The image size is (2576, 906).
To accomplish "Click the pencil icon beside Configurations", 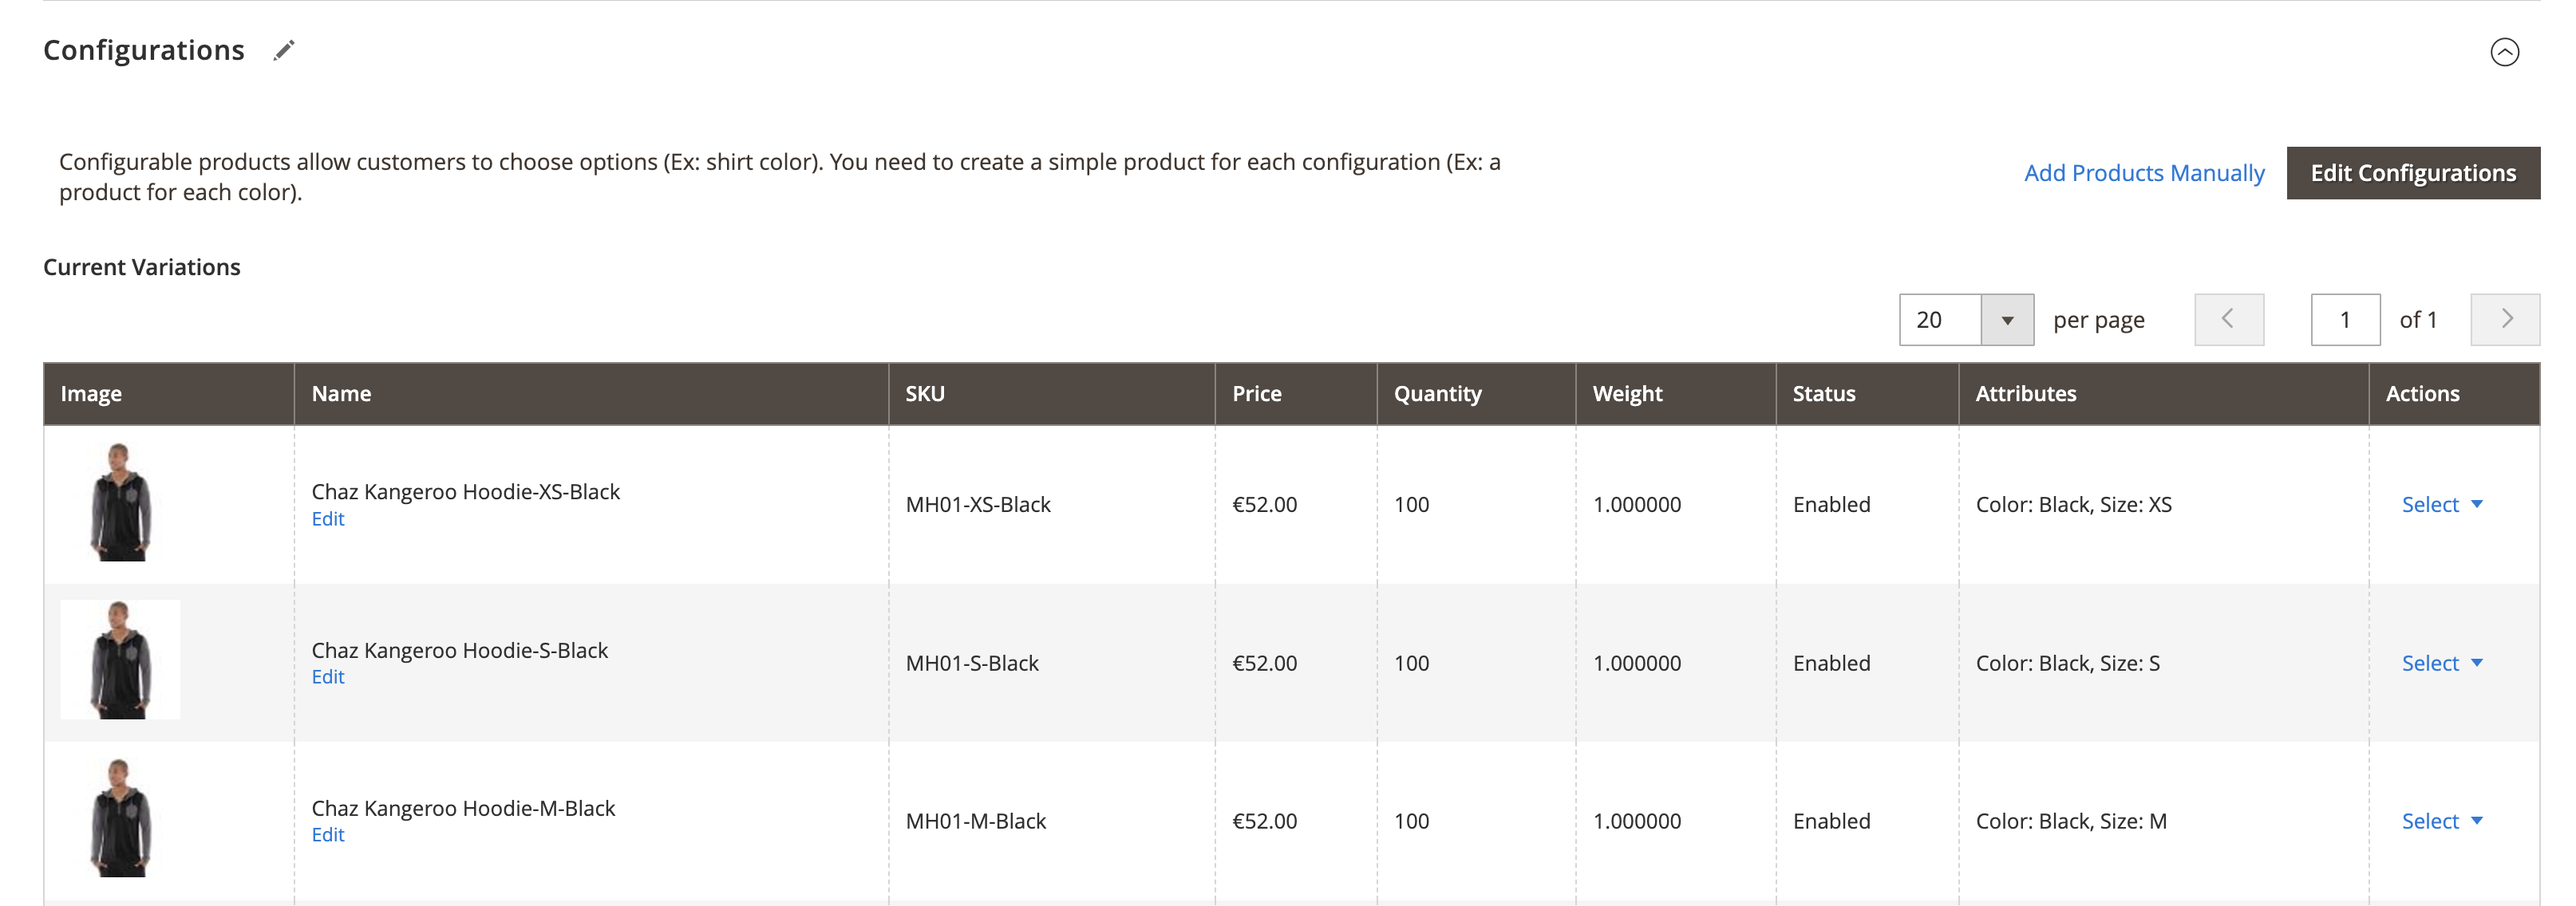I will coord(284,51).
